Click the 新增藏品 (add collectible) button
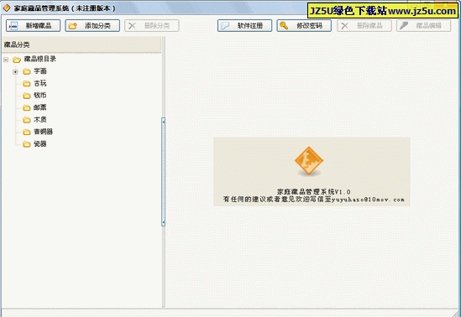The height and width of the screenshot is (317, 461). (33, 26)
